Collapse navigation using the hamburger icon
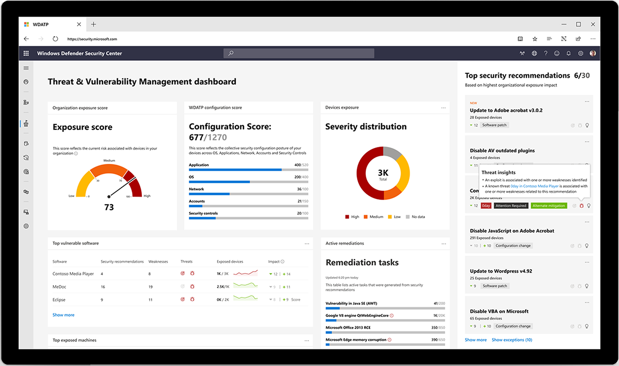Screen dimensions: 619x366 coord(26,68)
